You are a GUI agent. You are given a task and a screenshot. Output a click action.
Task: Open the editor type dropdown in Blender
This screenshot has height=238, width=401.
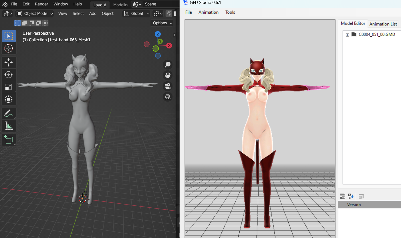(7, 13)
